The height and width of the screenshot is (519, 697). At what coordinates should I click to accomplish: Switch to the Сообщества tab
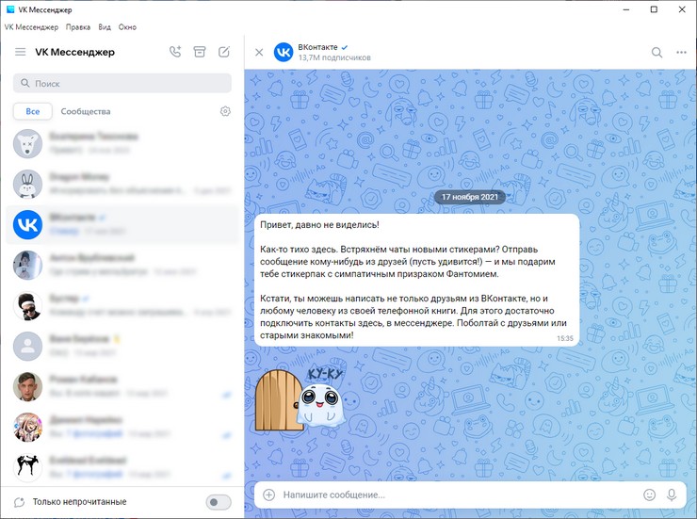pos(86,111)
